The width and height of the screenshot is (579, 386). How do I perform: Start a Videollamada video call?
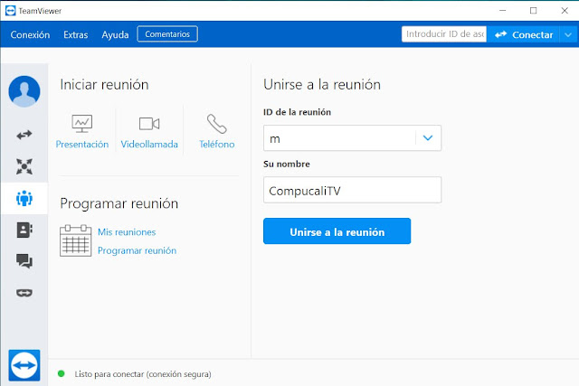(x=149, y=131)
